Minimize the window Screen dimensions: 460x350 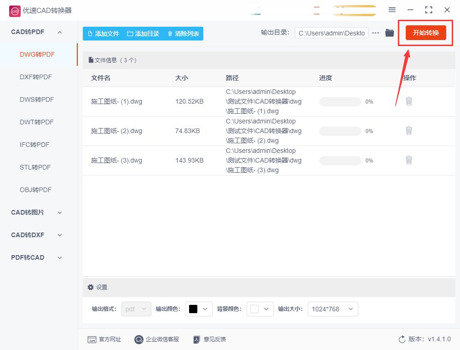click(x=410, y=10)
